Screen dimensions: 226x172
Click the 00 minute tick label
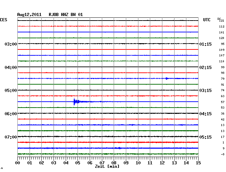pyautogui.click(x=18, y=163)
